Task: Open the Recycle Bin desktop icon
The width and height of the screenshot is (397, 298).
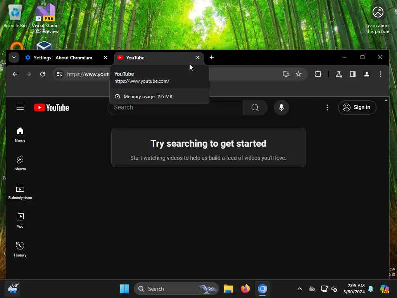Action: pos(15,16)
